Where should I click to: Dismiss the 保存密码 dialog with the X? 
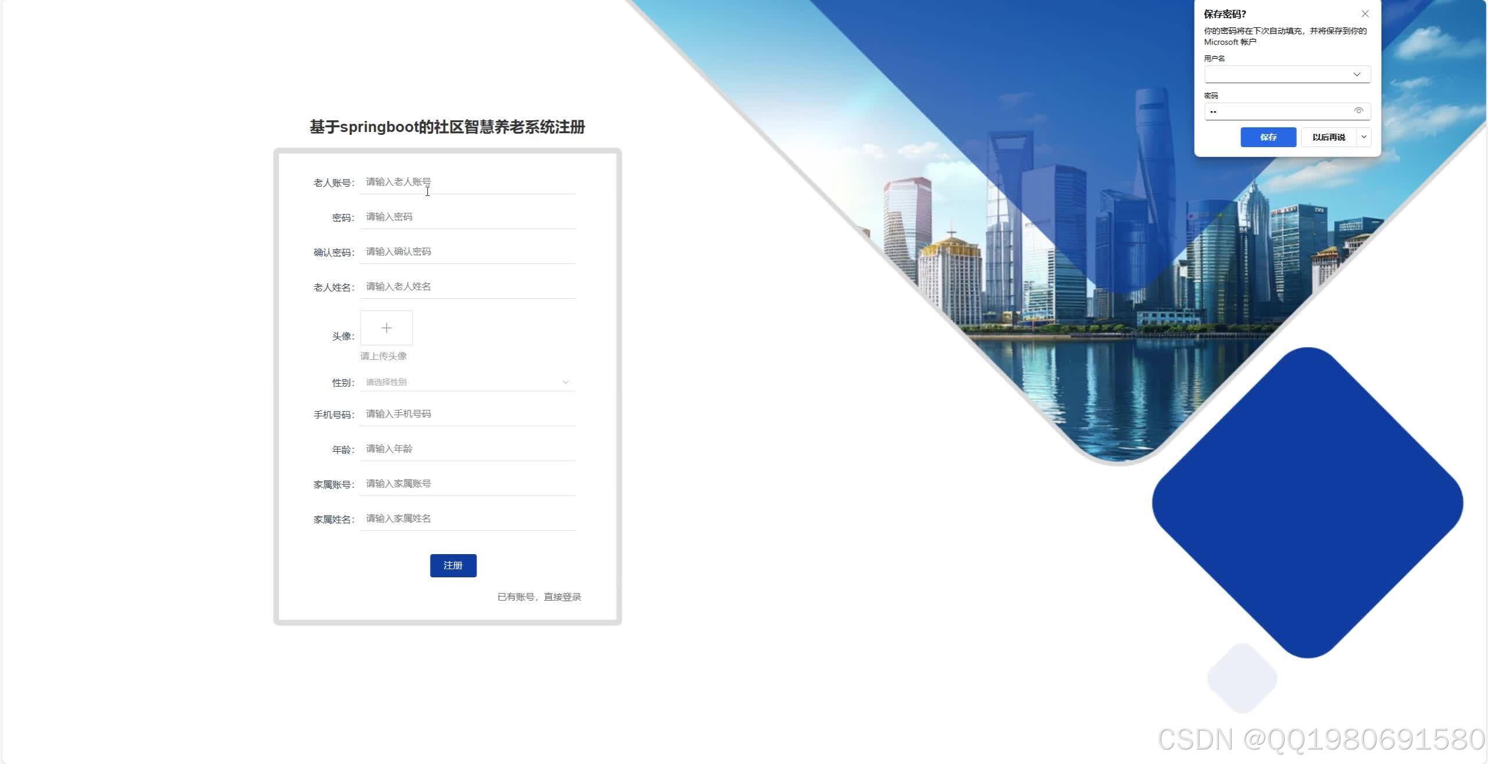tap(1365, 13)
